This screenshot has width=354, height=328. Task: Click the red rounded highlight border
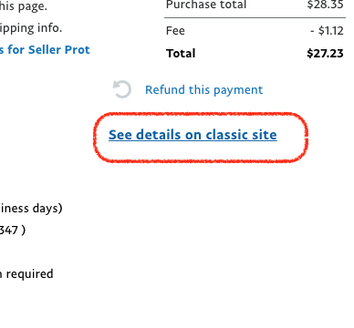pos(201,114)
